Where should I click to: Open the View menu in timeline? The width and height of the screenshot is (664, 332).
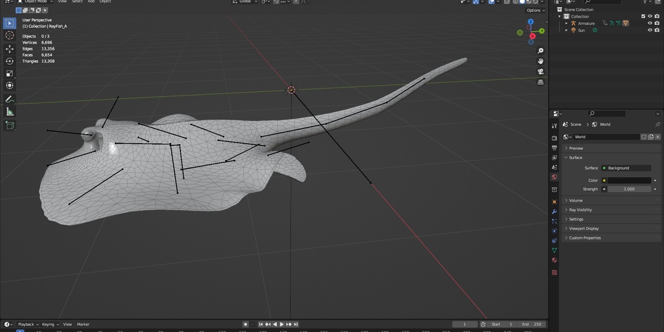pyautogui.click(x=68, y=324)
